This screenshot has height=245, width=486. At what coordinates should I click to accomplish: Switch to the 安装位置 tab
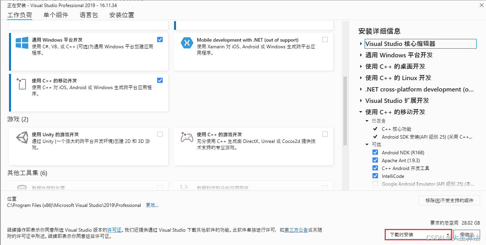click(x=122, y=15)
